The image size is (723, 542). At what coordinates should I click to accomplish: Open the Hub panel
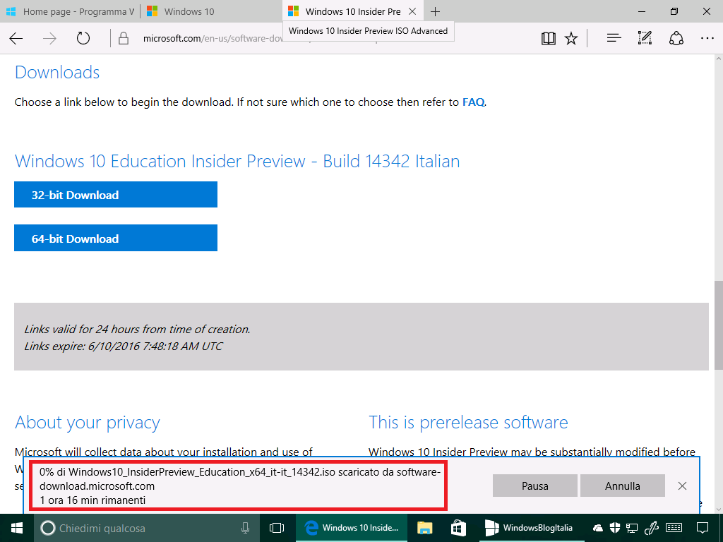point(614,38)
